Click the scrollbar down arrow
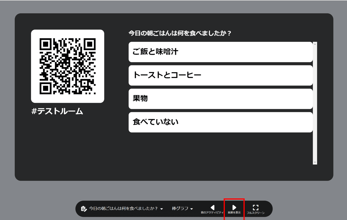The height and width of the screenshot is (220, 347). (x=315, y=162)
